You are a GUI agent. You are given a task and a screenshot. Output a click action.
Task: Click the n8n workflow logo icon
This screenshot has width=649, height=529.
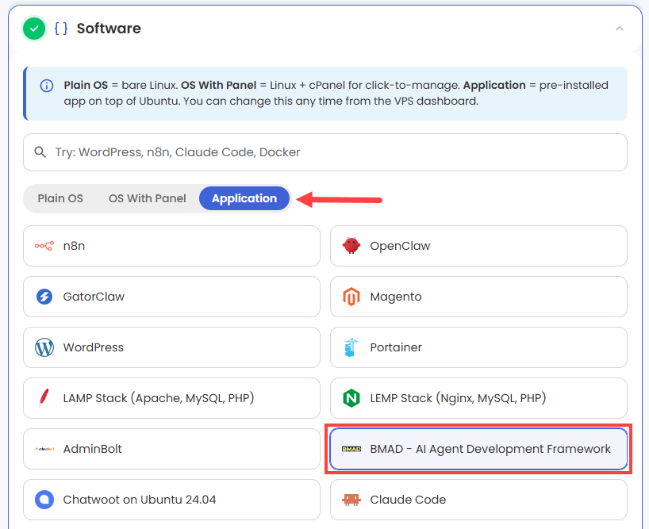pos(44,246)
